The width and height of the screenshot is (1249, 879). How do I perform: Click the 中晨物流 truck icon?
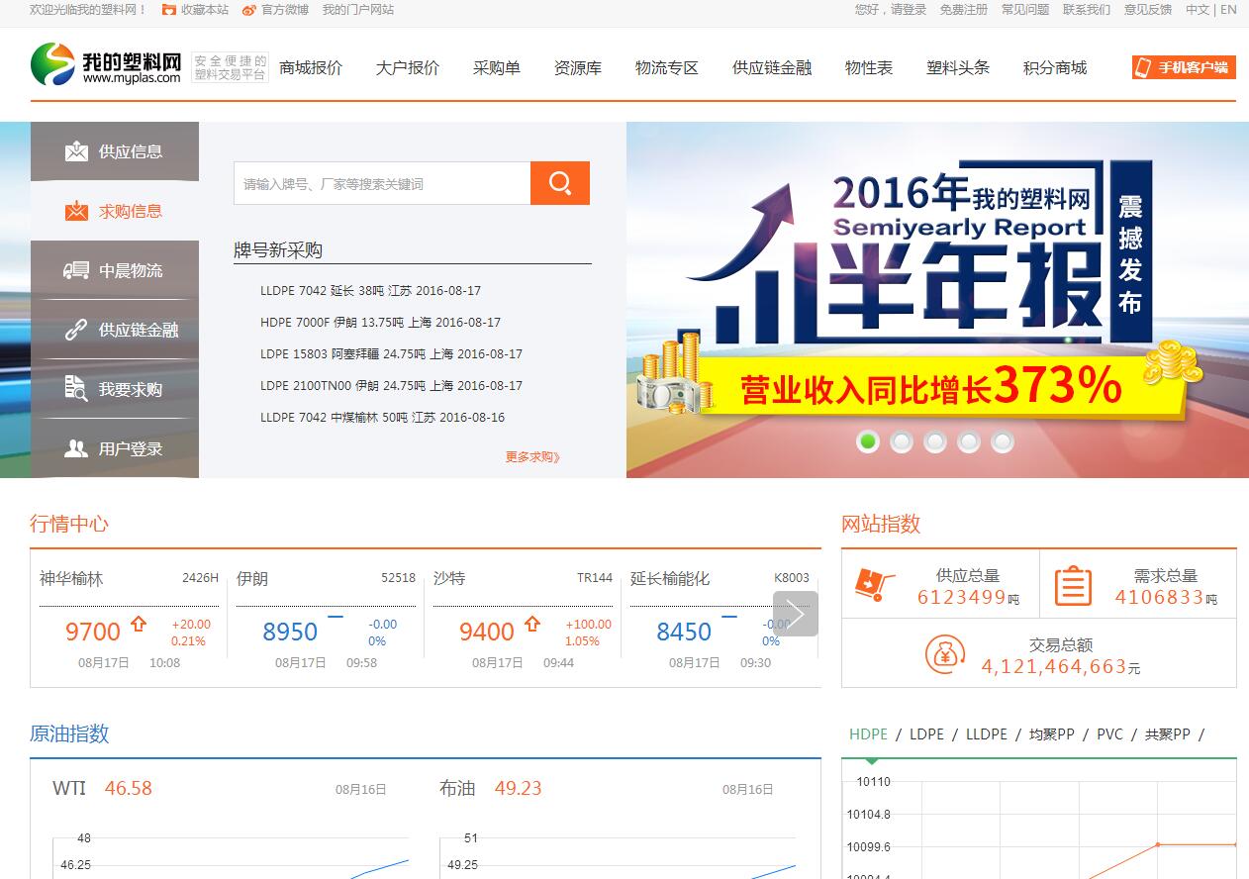click(76, 270)
